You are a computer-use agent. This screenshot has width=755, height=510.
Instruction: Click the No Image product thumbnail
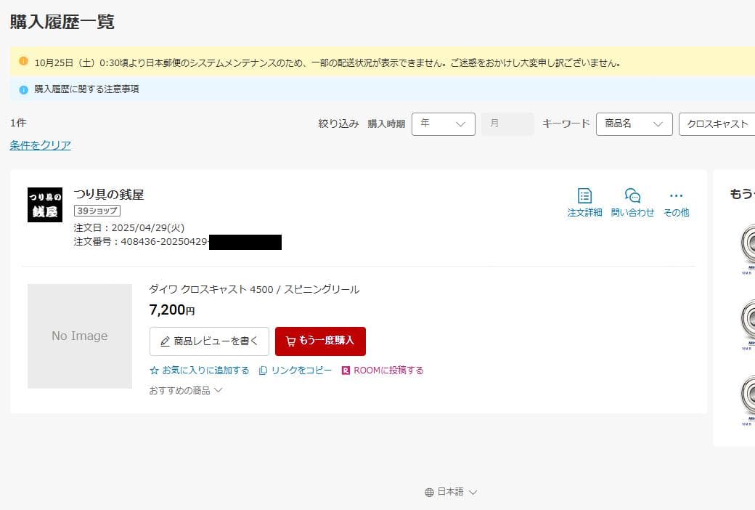(x=79, y=336)
